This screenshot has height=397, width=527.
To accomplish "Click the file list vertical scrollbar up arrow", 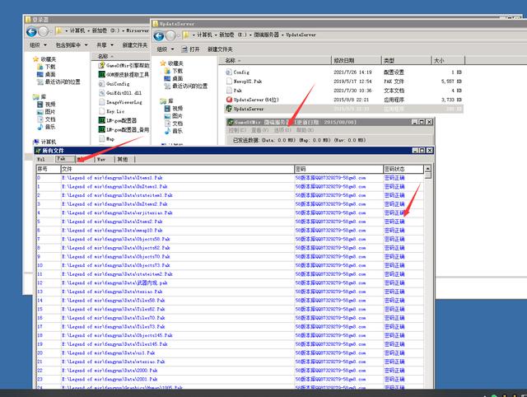I will pos(428,169).
